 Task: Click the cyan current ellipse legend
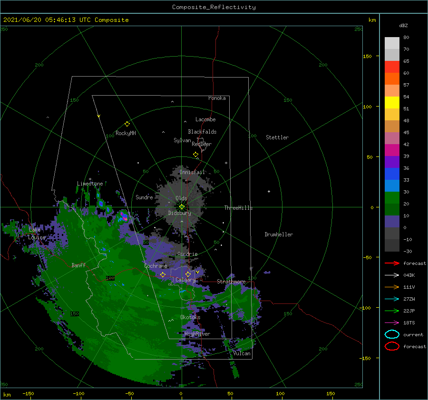click(x=392, y=334)
